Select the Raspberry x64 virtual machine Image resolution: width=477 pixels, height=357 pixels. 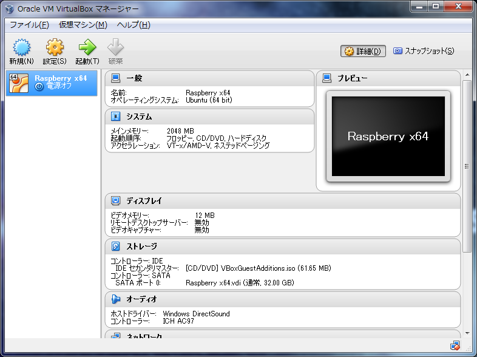click(52, 83)
